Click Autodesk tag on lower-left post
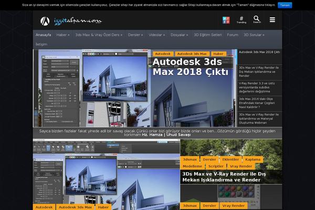 coord(44,207)
